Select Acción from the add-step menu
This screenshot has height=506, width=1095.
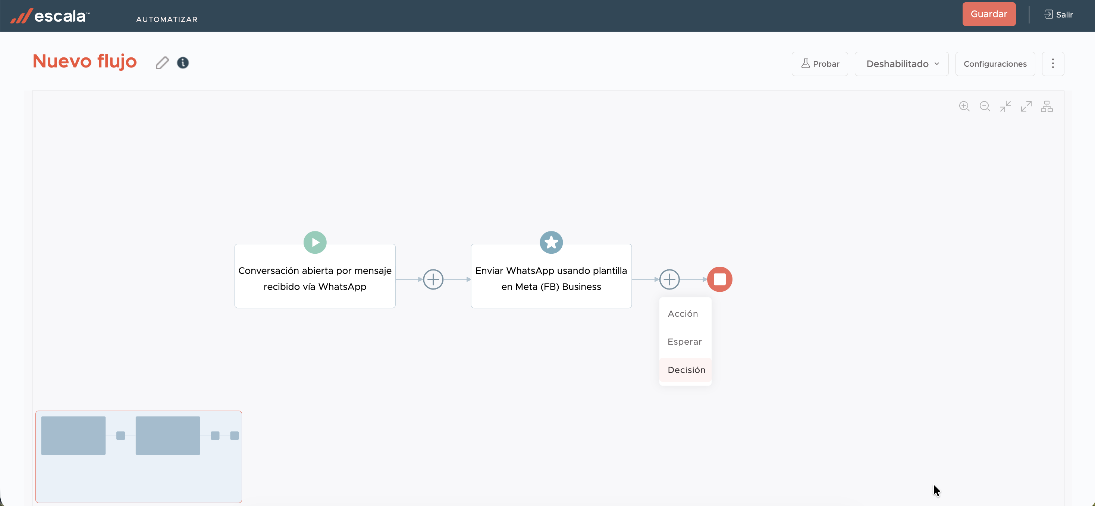(683, 313)
